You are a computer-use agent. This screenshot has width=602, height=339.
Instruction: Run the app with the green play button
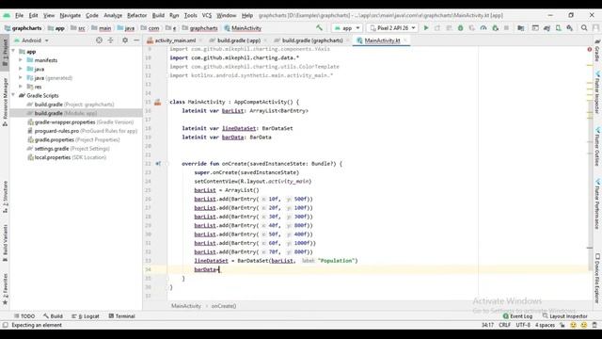coord(426,28)
